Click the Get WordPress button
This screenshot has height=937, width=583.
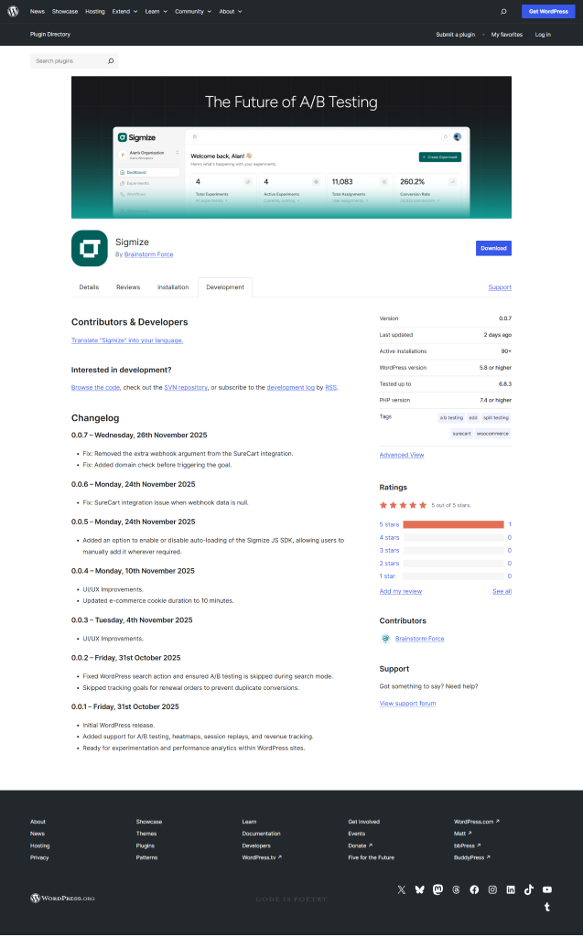pos(548,11)
